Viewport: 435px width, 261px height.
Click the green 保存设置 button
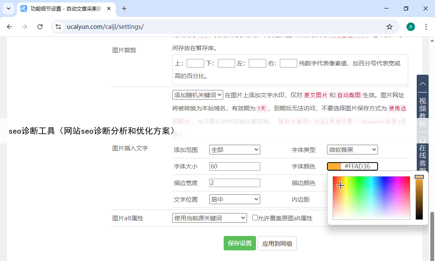240,243
